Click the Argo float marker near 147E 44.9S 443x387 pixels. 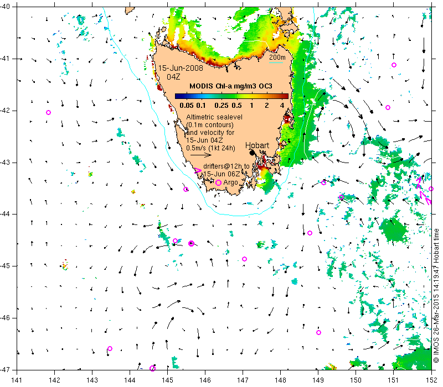coord(245,259)
